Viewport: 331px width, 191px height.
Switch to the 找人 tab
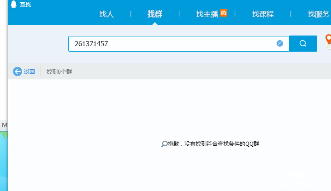point(106,14)
